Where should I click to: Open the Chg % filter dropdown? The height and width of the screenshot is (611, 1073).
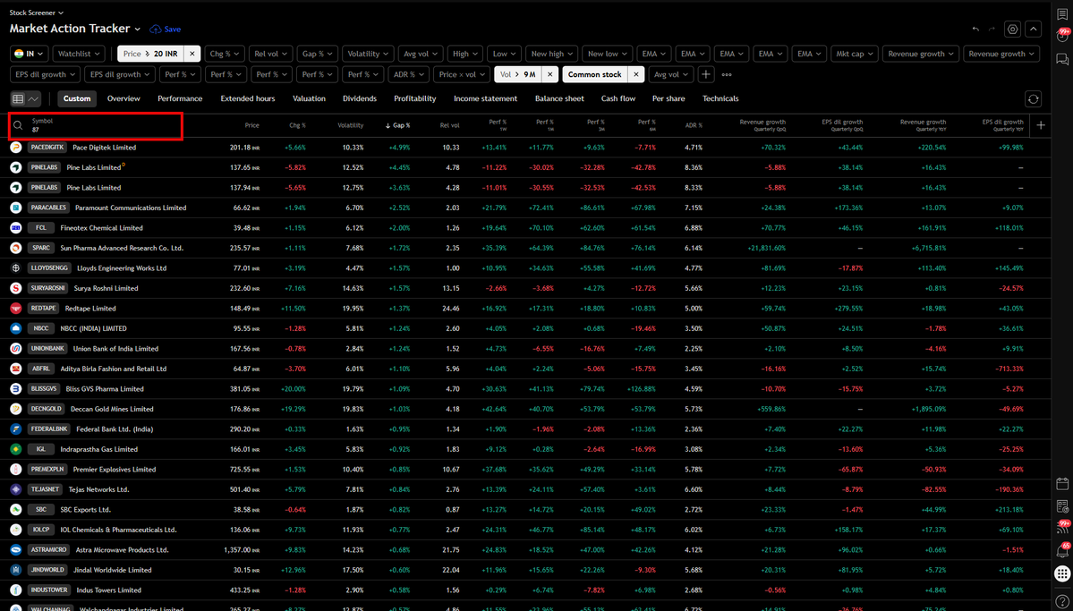pos(225,54)
